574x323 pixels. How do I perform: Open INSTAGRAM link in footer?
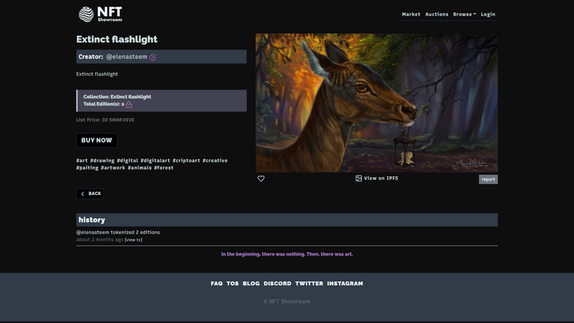point(345,283)
